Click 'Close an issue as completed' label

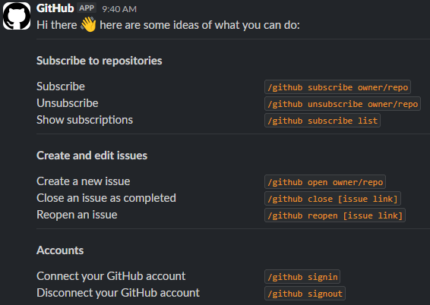pos(106,198)
